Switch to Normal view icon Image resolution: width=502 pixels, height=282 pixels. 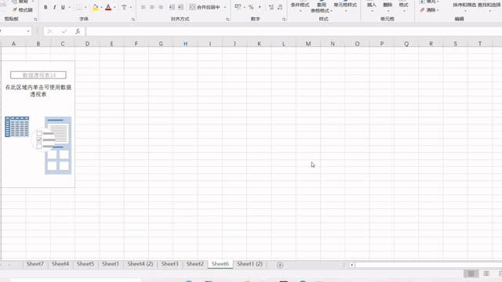click(x=471, y=273)
